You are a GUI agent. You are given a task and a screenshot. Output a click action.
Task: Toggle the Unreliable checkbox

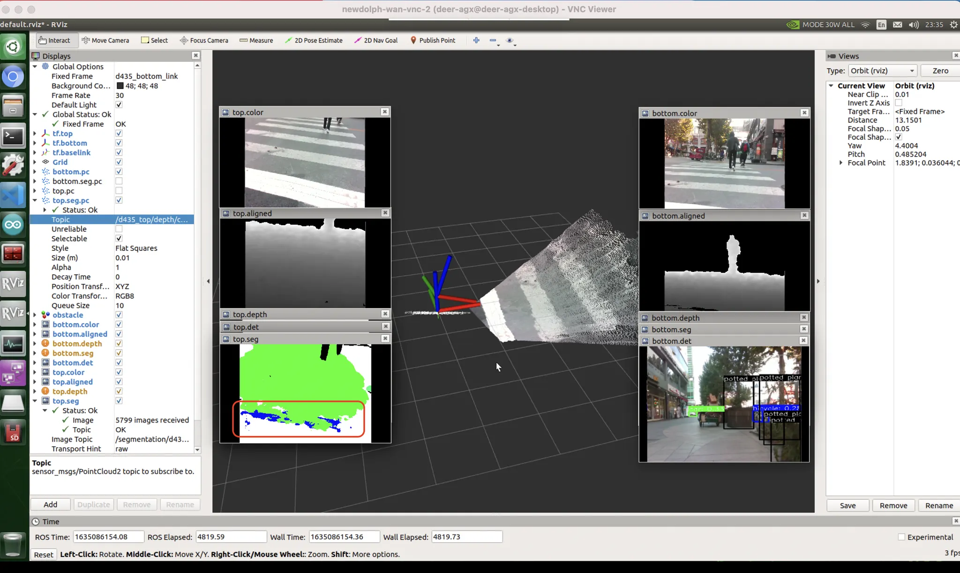point(119,229)
